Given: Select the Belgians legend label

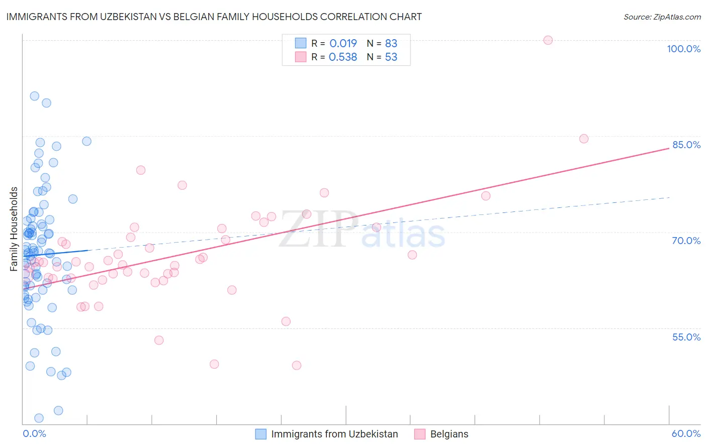Looking at the screenshot, I should pyautogui.click(x=449, y=434).
